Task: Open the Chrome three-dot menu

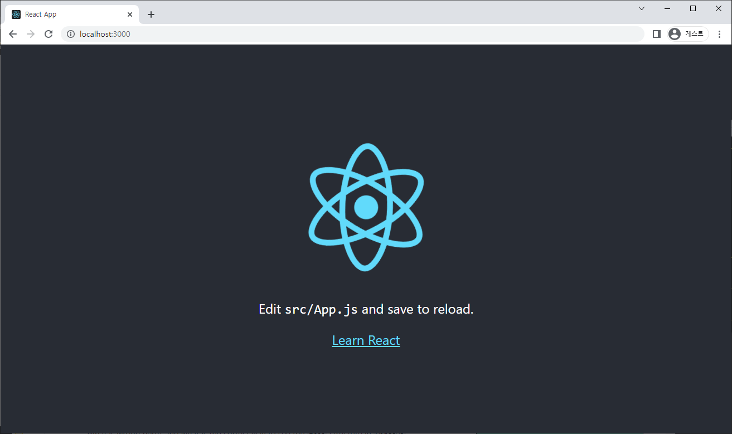Action: tap(719, 34)
